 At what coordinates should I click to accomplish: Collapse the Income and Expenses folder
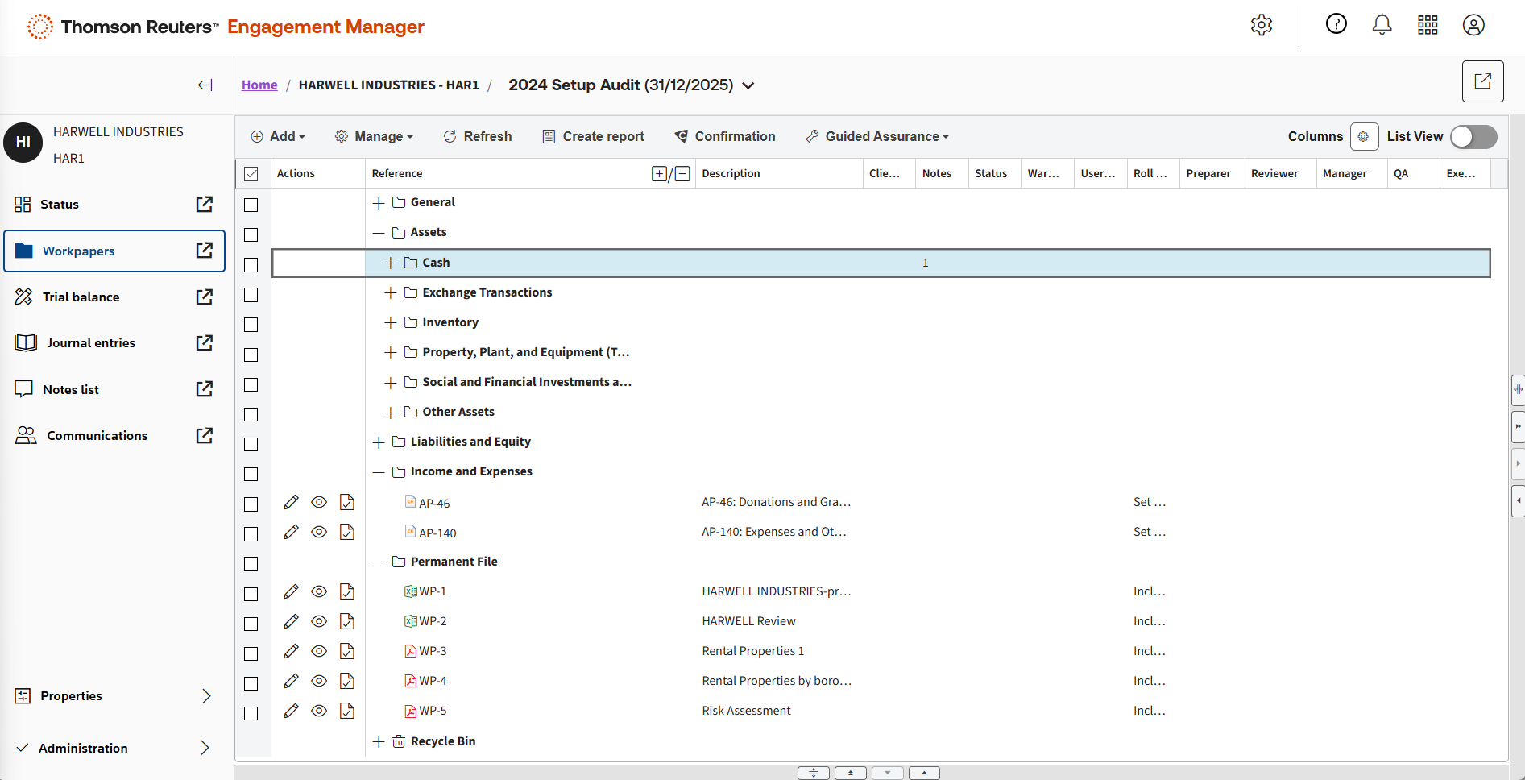379,472
